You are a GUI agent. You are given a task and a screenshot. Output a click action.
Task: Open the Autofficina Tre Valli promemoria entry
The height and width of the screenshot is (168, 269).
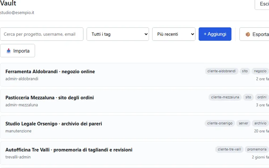(x=134, y=153)
